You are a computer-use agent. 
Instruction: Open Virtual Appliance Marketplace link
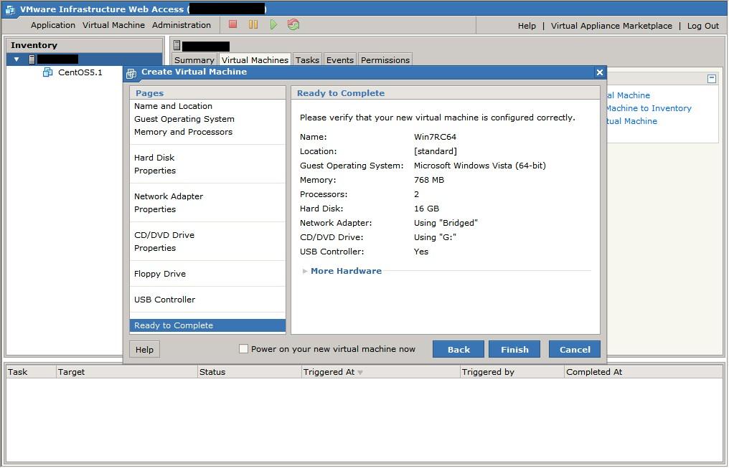pos(611,26)
